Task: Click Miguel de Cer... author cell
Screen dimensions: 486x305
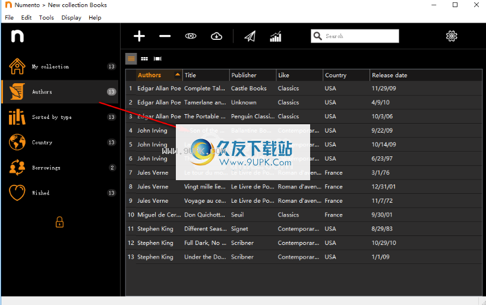Action: [159, 215]
